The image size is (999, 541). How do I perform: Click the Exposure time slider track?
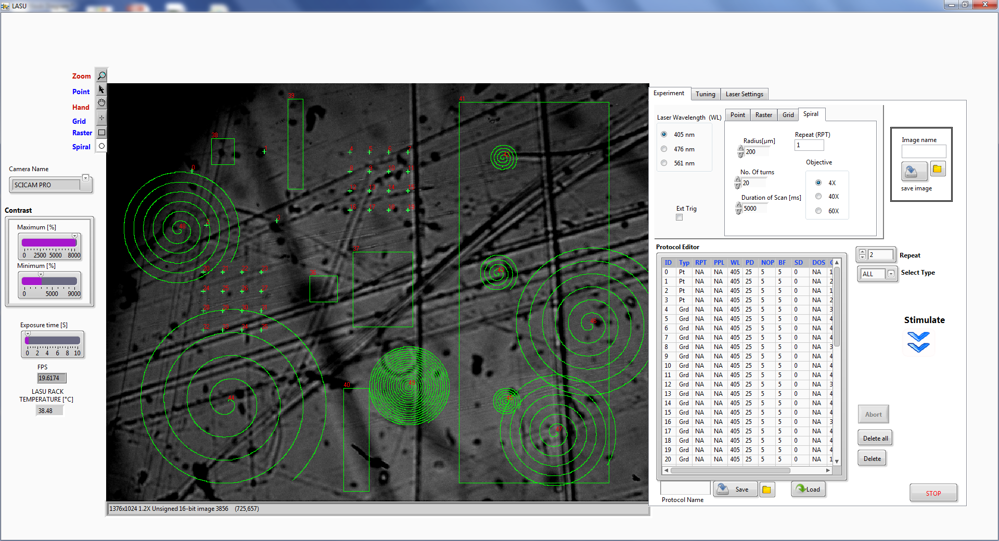click(53, 341)
